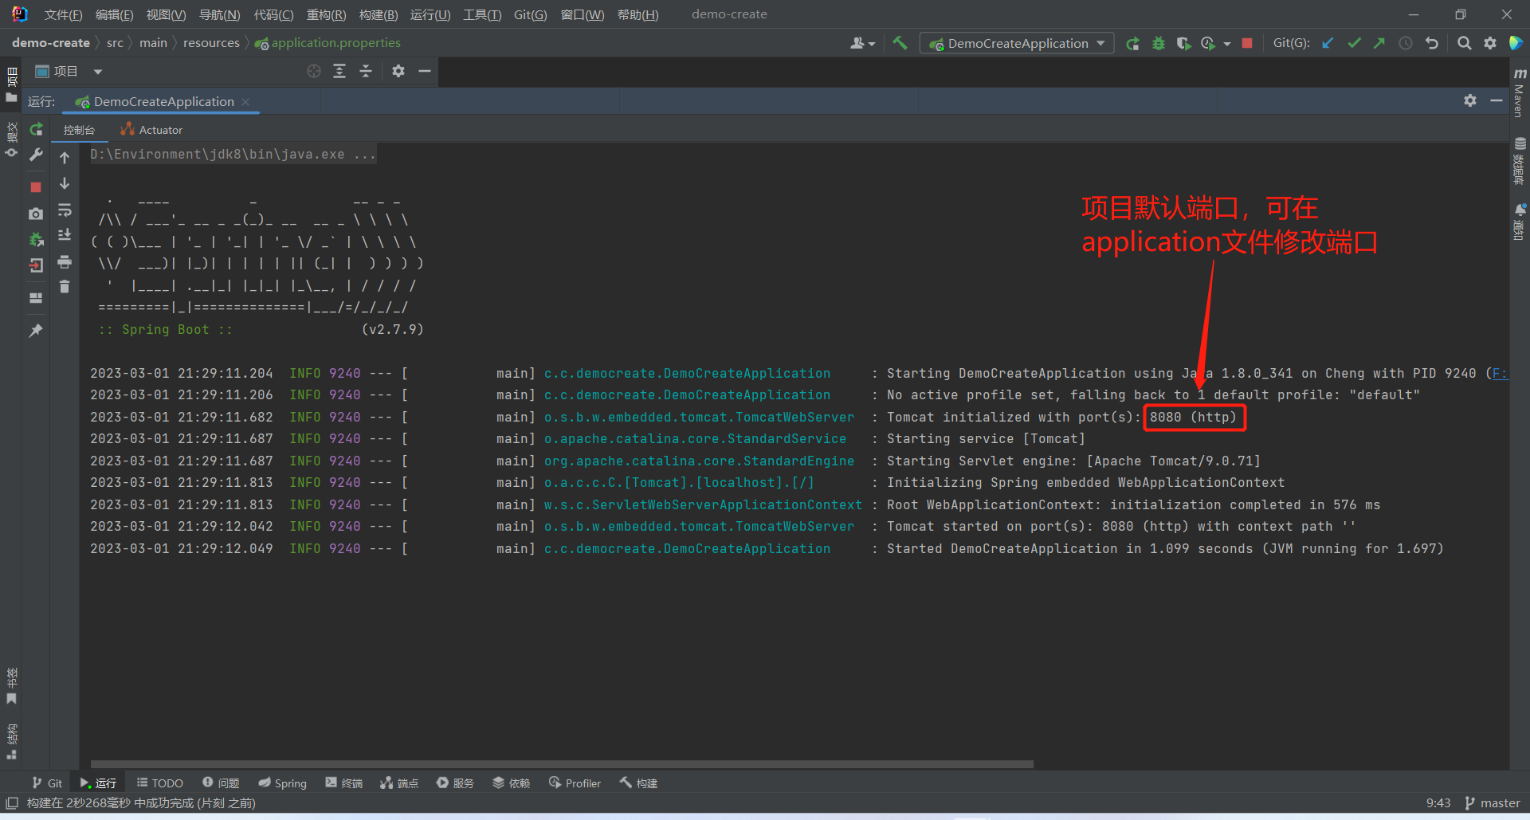Restore layout in the Run panel
1530x820 pixels.
36,298
